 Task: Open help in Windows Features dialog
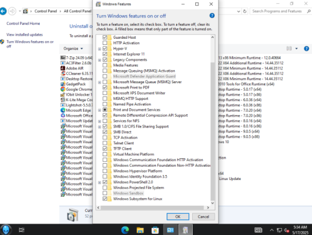click(212, 16)
